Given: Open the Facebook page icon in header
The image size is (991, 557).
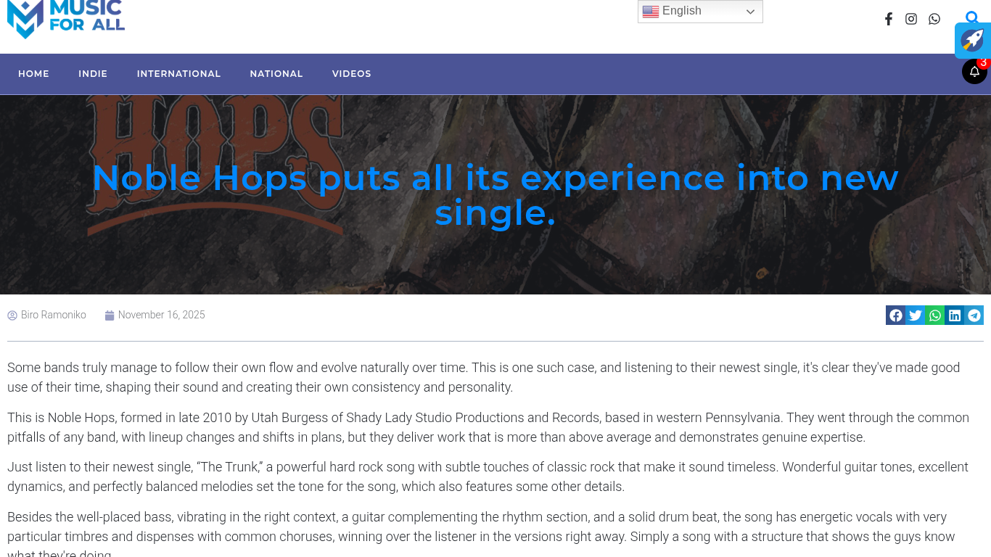Looking at the screenshot, I should (888, 19).
